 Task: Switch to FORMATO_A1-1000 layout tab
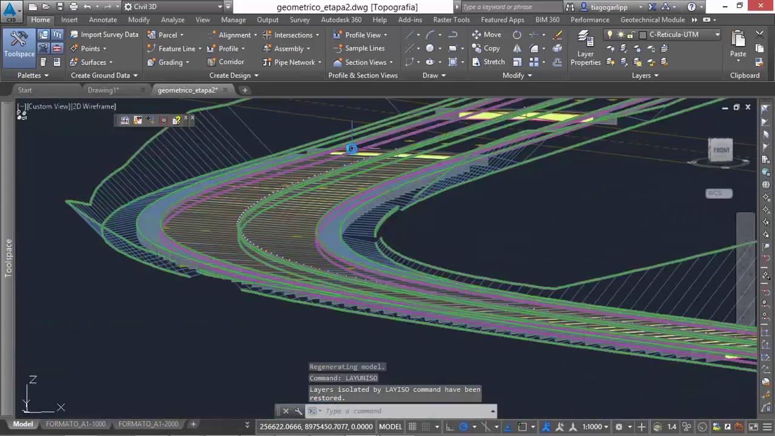tap(76, 424)
